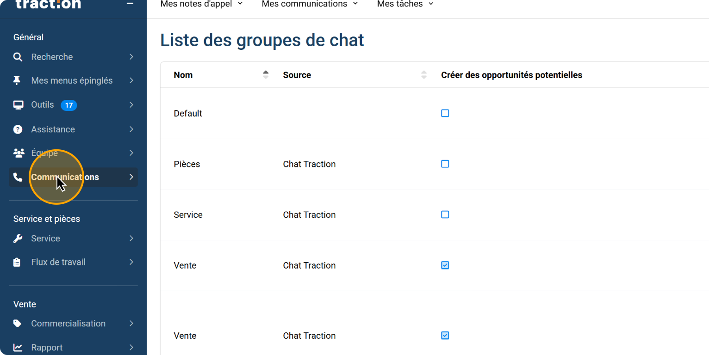Click the question mark icon for Assistance
This screenshot has height=355, width=709.
[x=18, y=129]
